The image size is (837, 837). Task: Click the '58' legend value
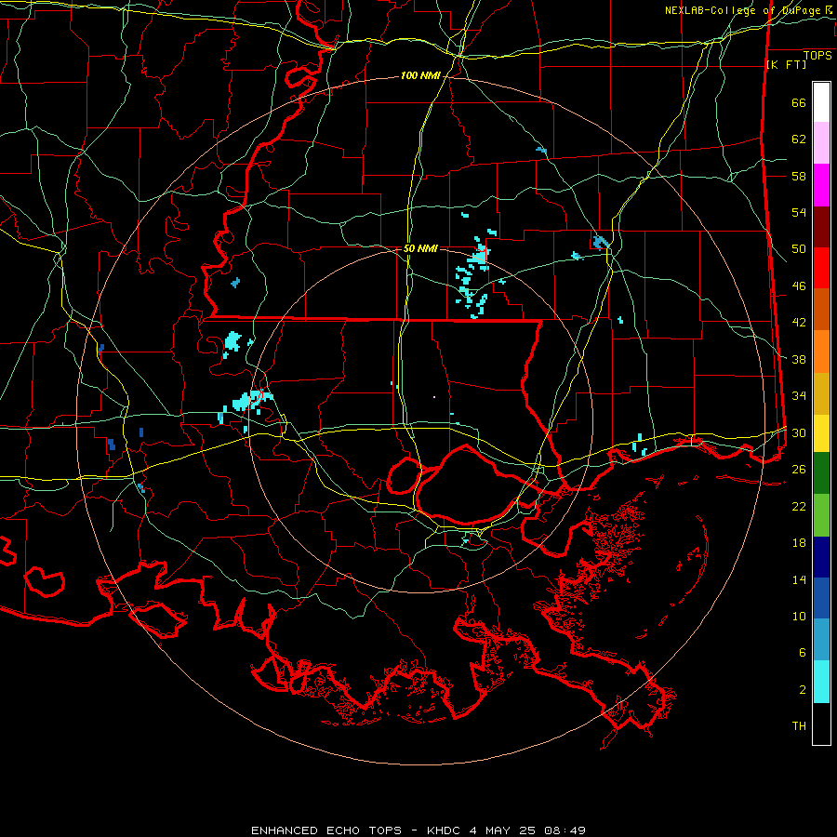(x=799, y=176)
